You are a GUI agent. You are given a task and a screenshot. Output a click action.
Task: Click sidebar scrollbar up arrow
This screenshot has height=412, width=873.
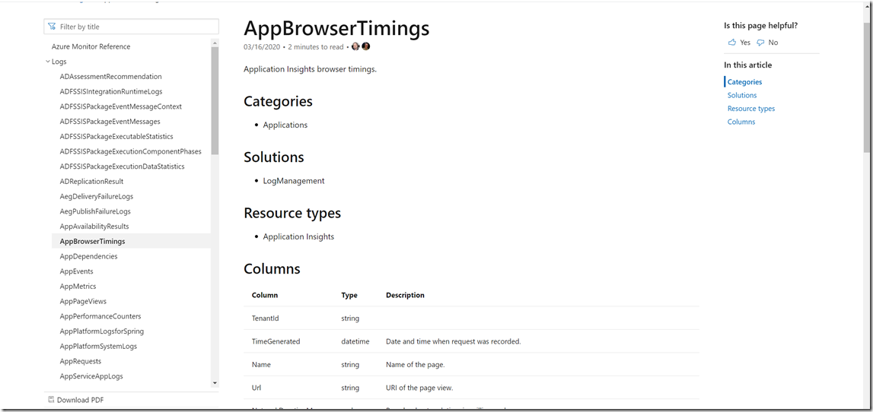pos(215,42)
